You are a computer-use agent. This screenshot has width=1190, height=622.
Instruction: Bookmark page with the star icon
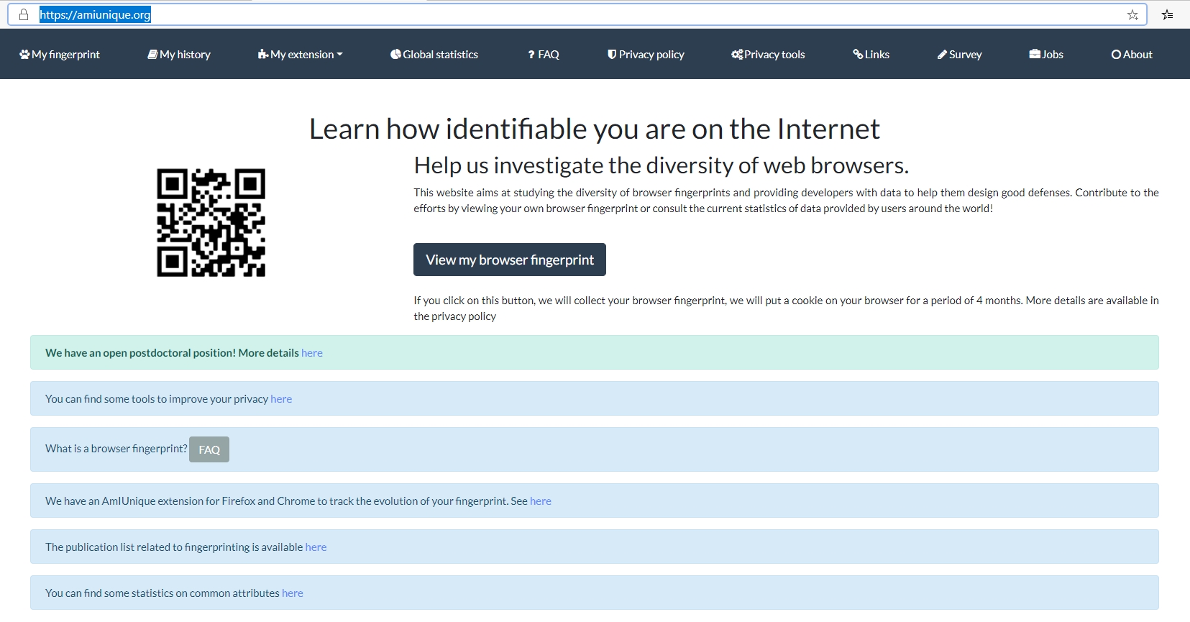1132,14
